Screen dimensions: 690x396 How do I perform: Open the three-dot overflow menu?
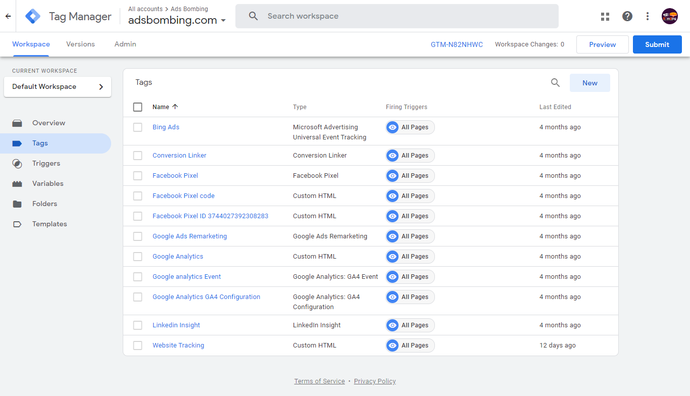coord(647,16)
